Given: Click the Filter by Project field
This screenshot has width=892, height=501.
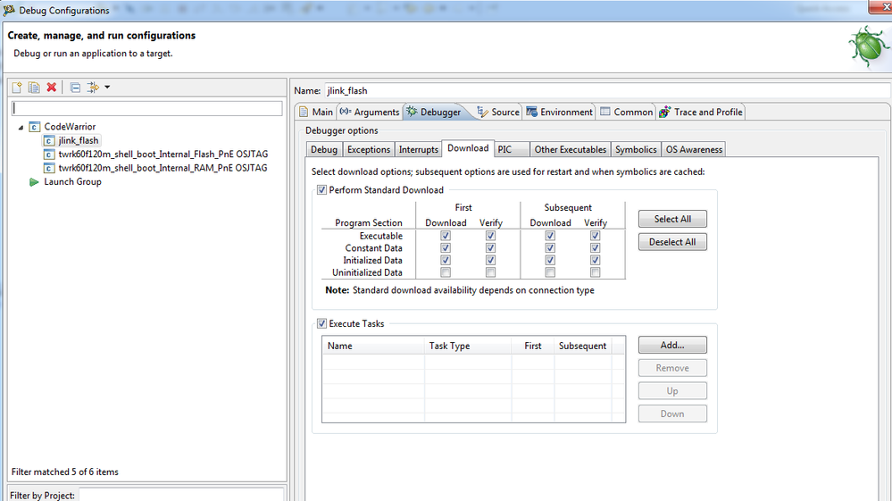Looking at the screenshot, I should pos(181,495).
